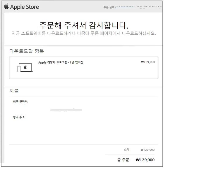
Task: Open Apple 개발자 프로그램 1년 멤버십 item
Action: click(x=61, y=62)
